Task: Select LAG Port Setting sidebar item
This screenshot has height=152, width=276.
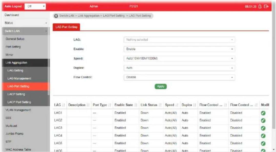Action: (25, 86)
